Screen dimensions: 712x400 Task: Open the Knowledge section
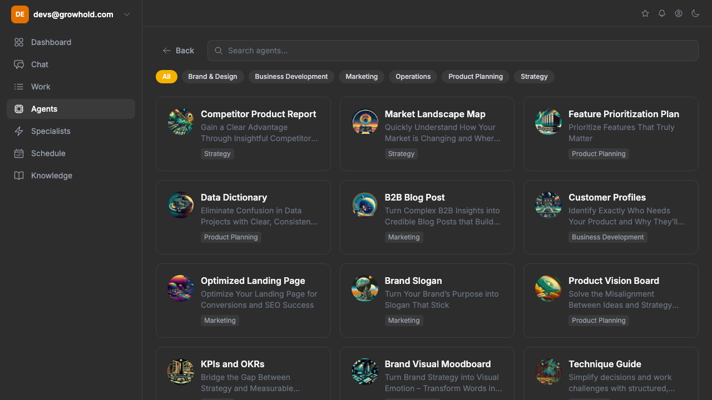[x=51, y=176]
